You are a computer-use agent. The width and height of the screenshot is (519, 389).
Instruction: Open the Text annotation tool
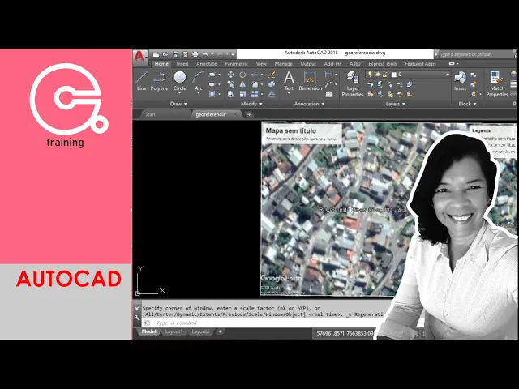289,81
